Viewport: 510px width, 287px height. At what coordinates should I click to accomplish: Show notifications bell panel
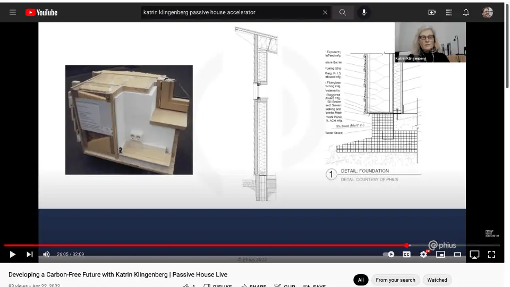(x=466, y=12)
